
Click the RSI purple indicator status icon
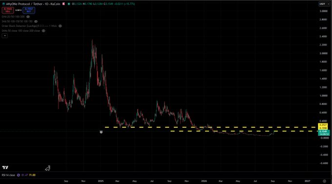pos(19,175)
